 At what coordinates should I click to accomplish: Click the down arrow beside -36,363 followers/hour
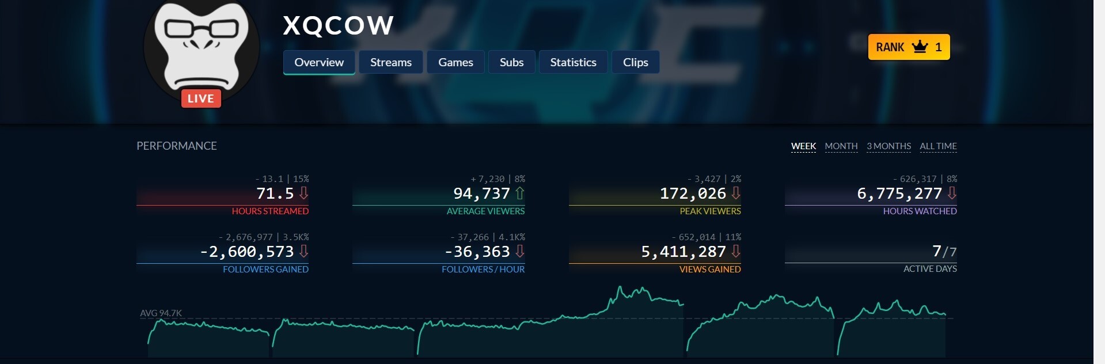tap(519, 252)
